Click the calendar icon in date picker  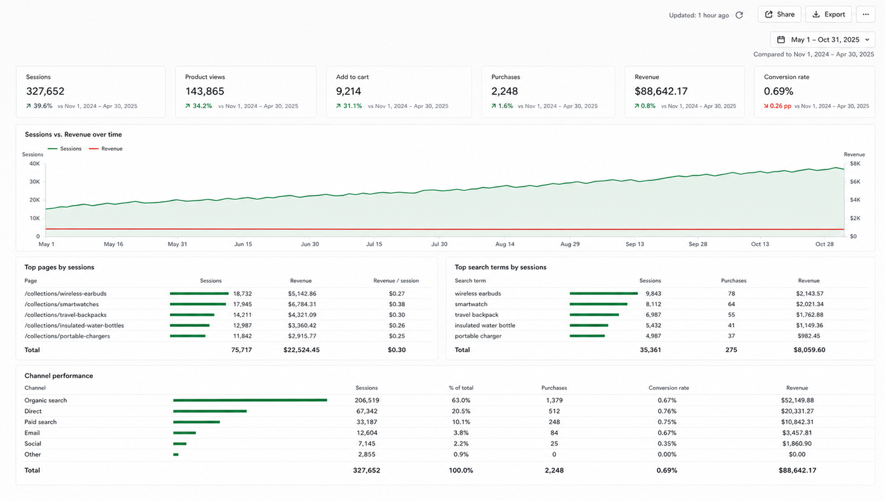(x=781, y=40)
